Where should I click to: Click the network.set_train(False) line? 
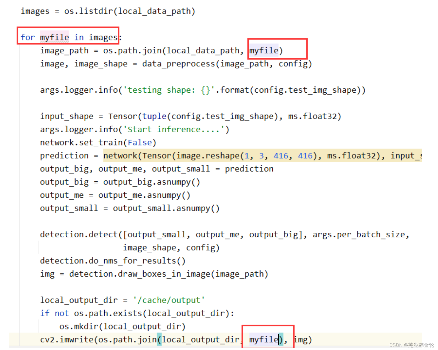[x=98, y=143]
